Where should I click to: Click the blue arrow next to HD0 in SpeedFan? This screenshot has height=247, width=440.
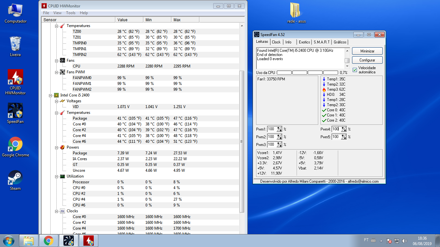click(x=324, y=95)
